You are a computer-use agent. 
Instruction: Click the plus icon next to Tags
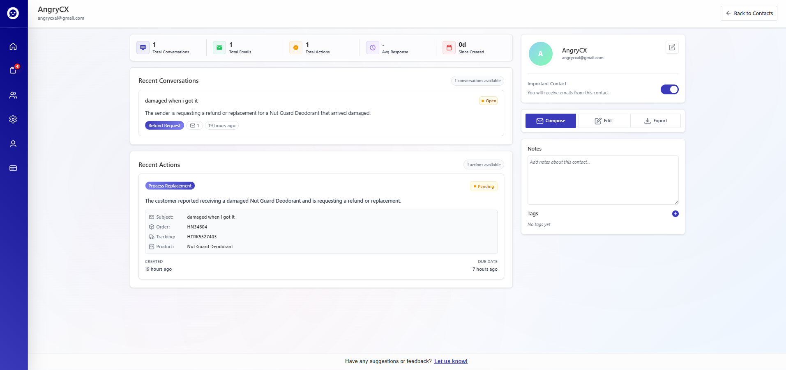[674, 214]
